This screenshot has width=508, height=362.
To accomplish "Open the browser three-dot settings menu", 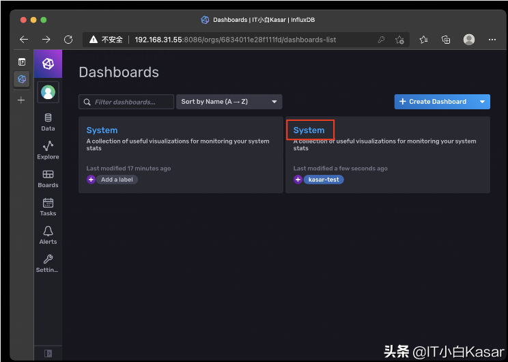I will [492, 40].
